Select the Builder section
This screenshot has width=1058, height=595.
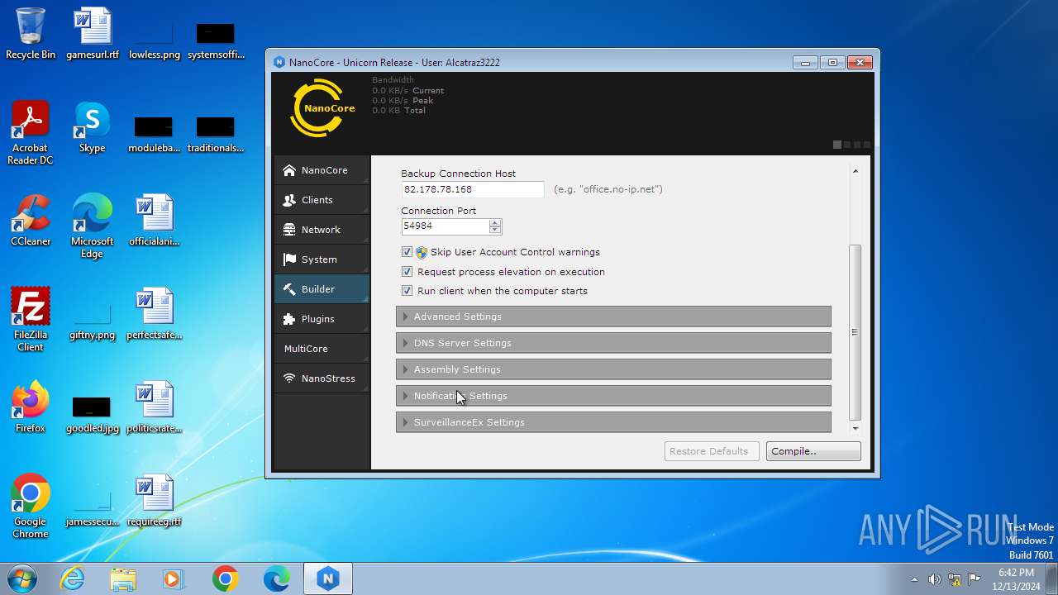point(322,289)
